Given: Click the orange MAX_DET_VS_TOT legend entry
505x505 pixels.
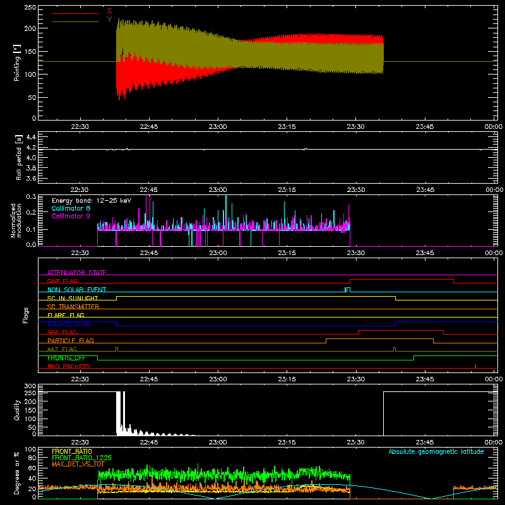Looking at the screenshot, I should click(78, 464).
